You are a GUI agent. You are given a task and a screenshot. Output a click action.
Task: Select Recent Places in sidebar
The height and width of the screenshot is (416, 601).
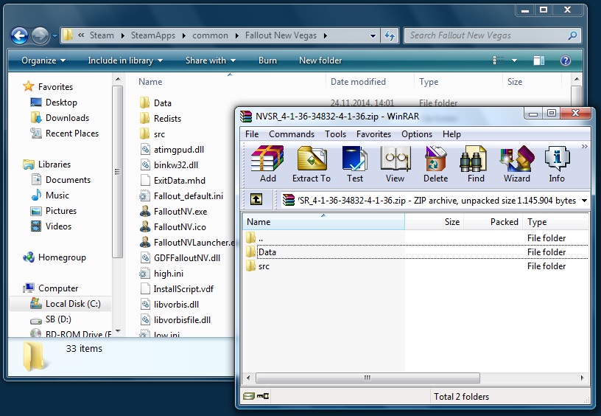click(72, 134)
